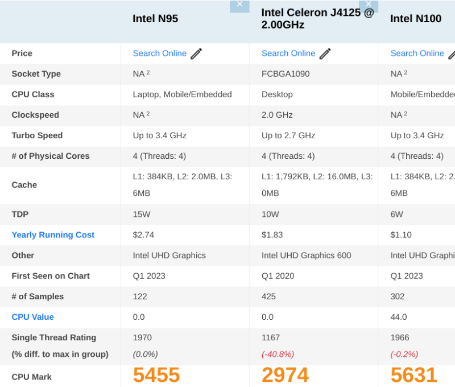Click the Turbo Speed row label
This screenshot has width=455, height=387.
pyautogui.click(x=37, y=135)
